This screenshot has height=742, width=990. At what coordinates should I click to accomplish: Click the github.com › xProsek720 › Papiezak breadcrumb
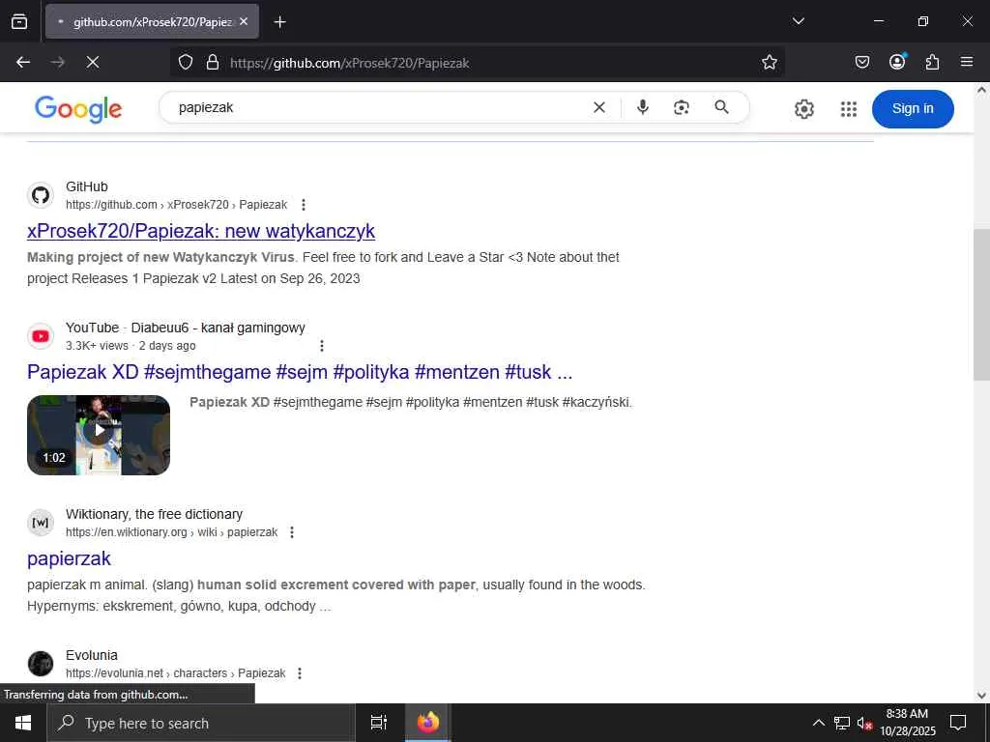tap(176, 205)
